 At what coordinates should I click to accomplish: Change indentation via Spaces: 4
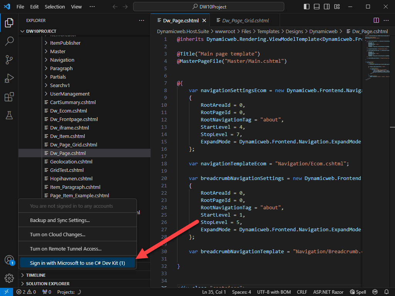click(x=241, y=292)
